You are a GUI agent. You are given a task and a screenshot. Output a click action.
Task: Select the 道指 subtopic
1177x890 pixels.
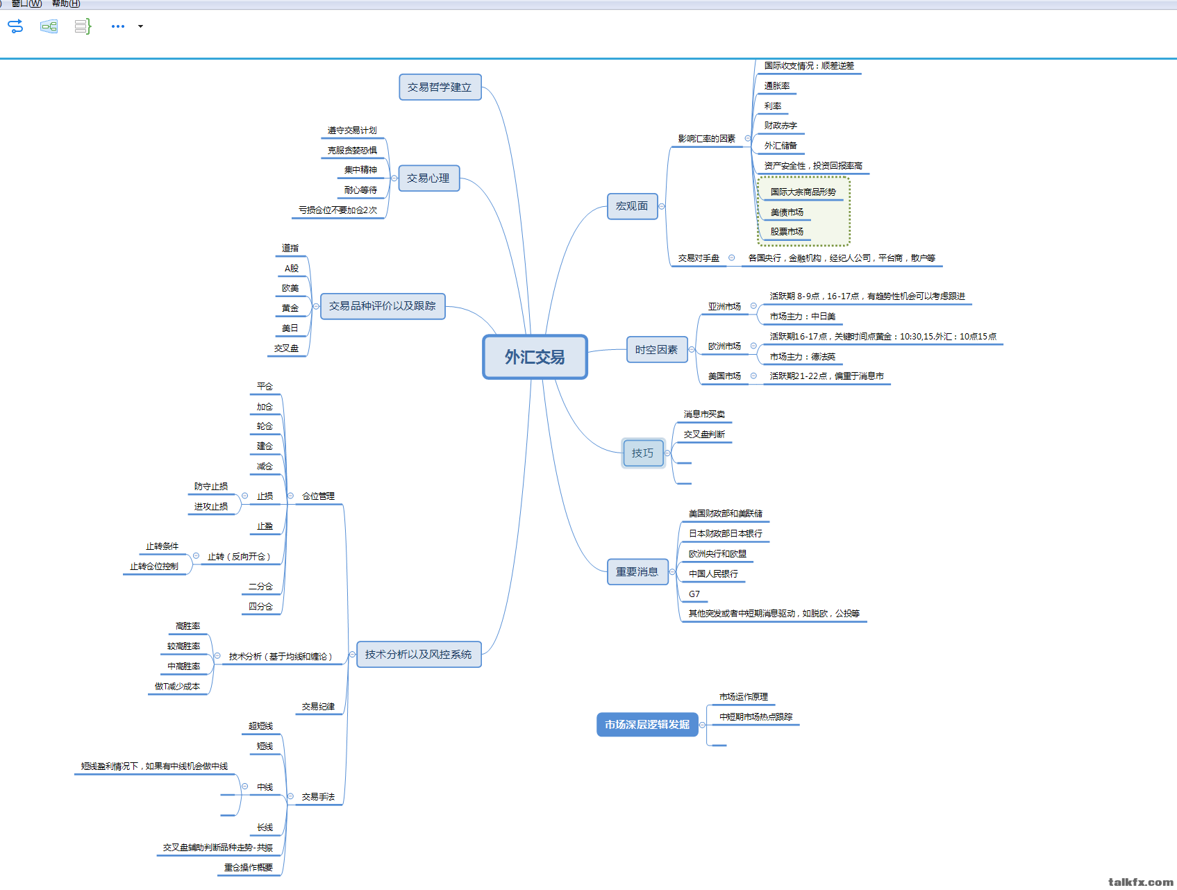pos(290,249)
